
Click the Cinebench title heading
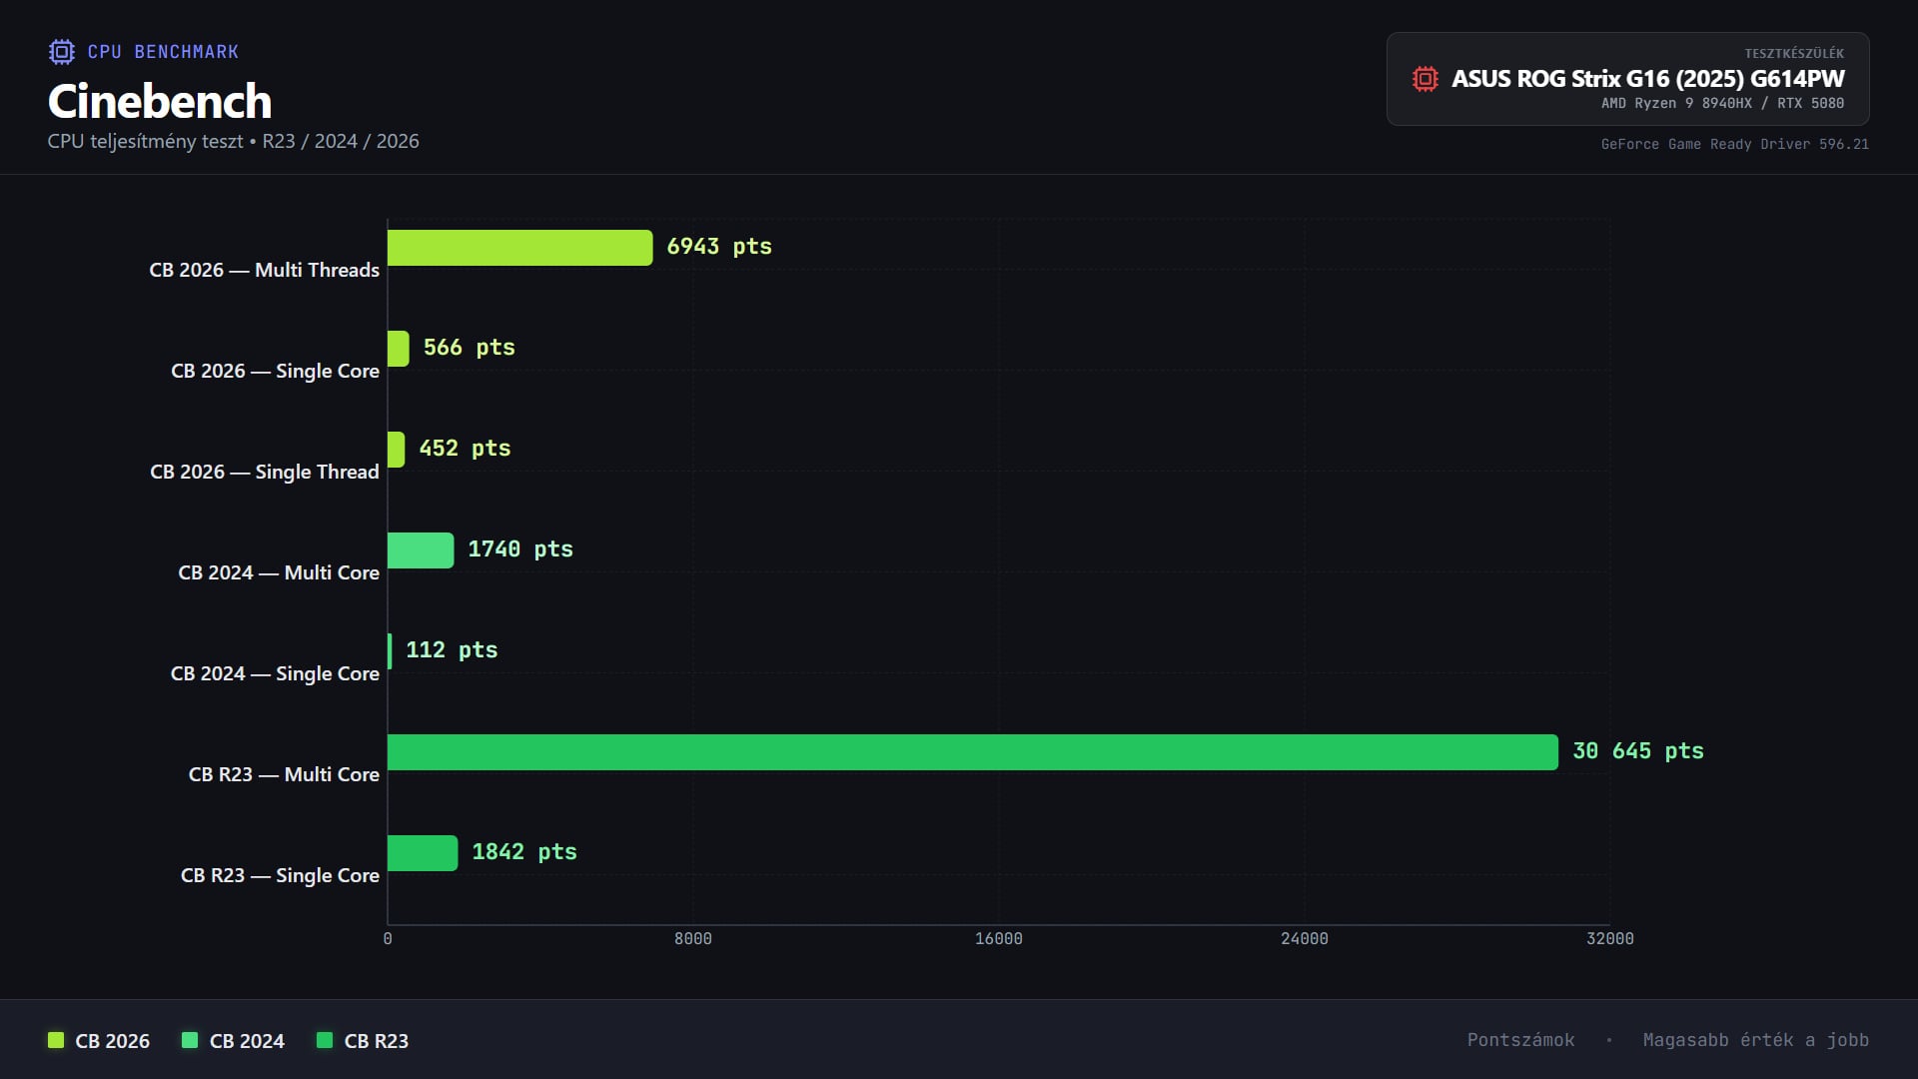point(160,102)
